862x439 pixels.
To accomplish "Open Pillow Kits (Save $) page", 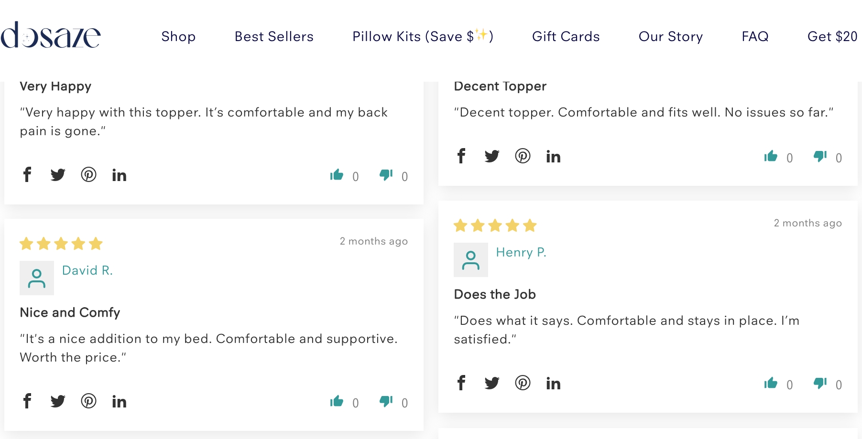I will tap(423, 36).
